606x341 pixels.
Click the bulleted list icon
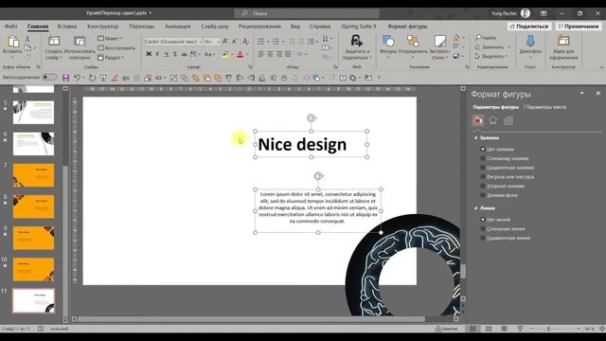coord(261,42)
